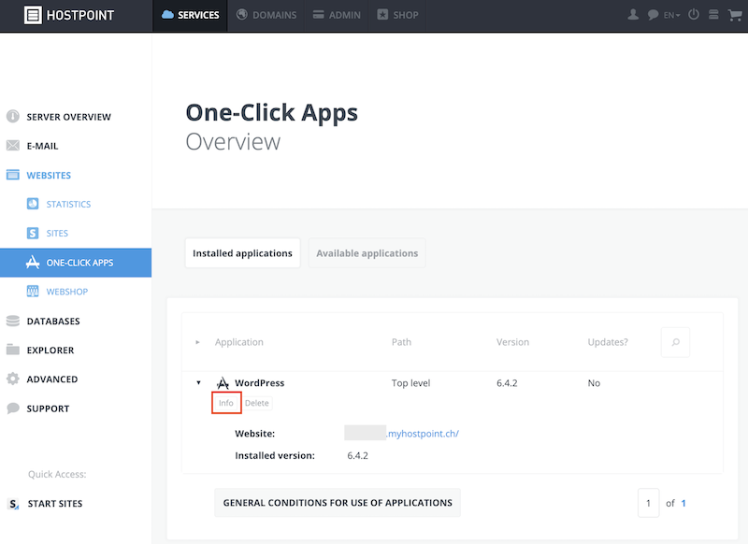Image resolution: width=748 pixels, height=544 pixels.
Task: Open the Shop top menu
Action: click(x=397, y=15)
